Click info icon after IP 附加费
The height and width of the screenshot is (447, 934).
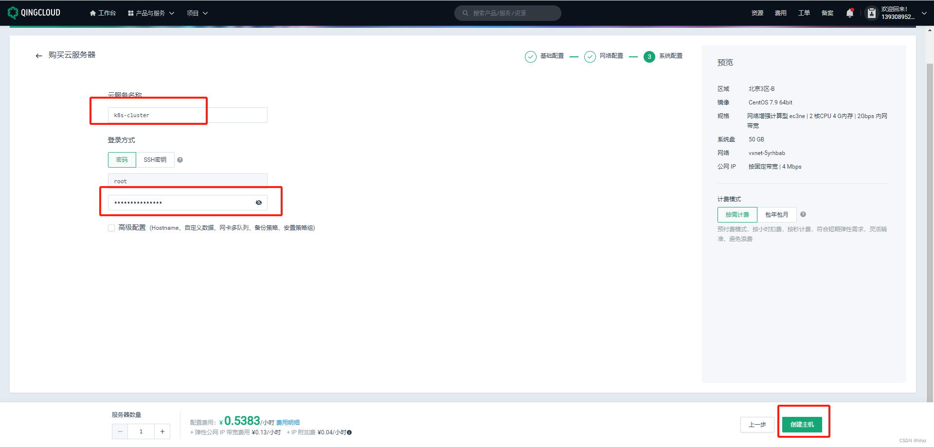click(349, 432)
